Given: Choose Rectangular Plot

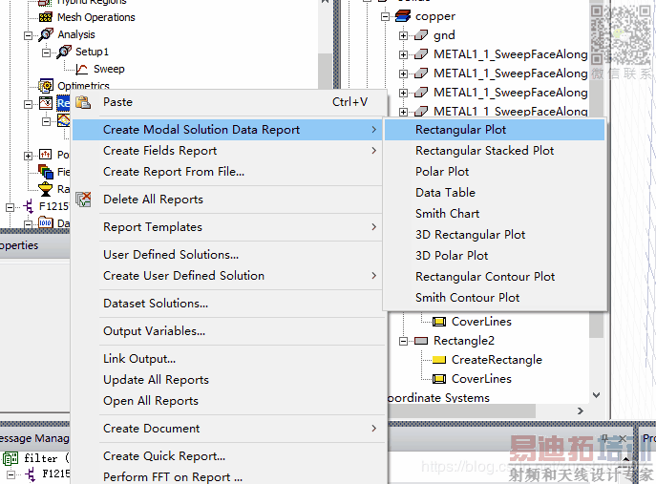Looking at the screenshot, I should (495, 130).
